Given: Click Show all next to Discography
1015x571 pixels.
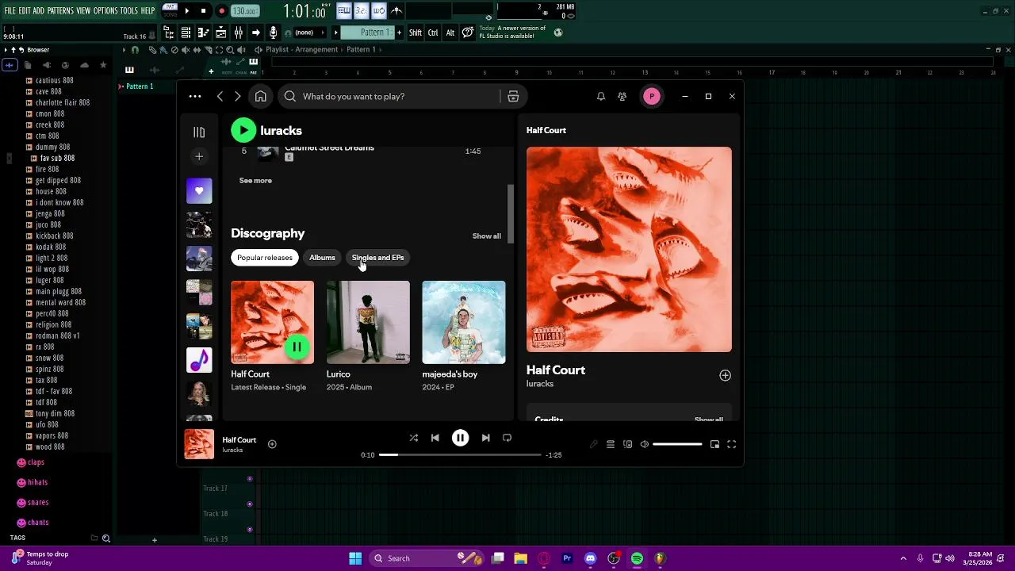Looking at the screenshot, I should click(487, 236).
